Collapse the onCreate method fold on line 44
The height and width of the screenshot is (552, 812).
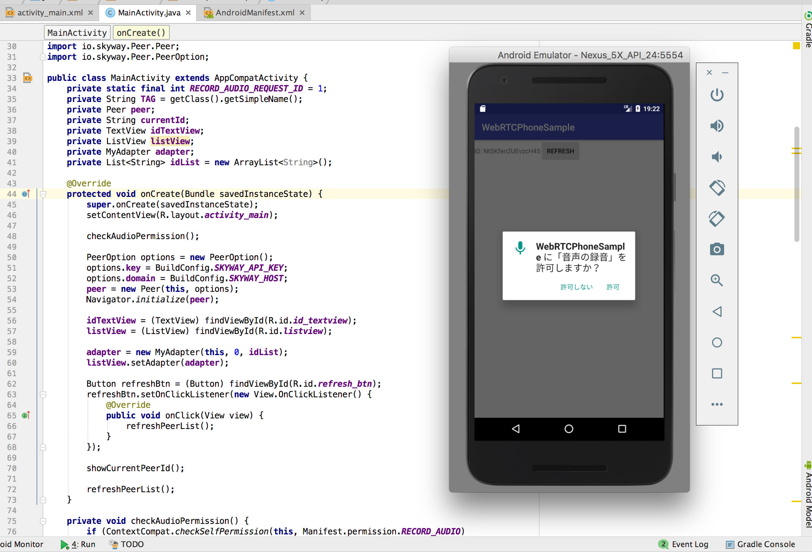[x=43, y=194]
